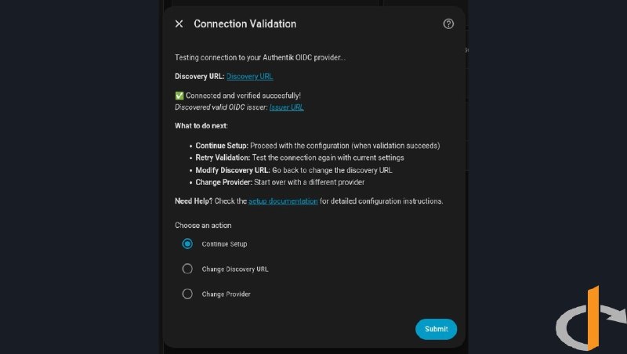Viewport: 627px width, 354px height.
Task: Open the Discovery URL hyperlink
Action: click(x=249, y=76)
